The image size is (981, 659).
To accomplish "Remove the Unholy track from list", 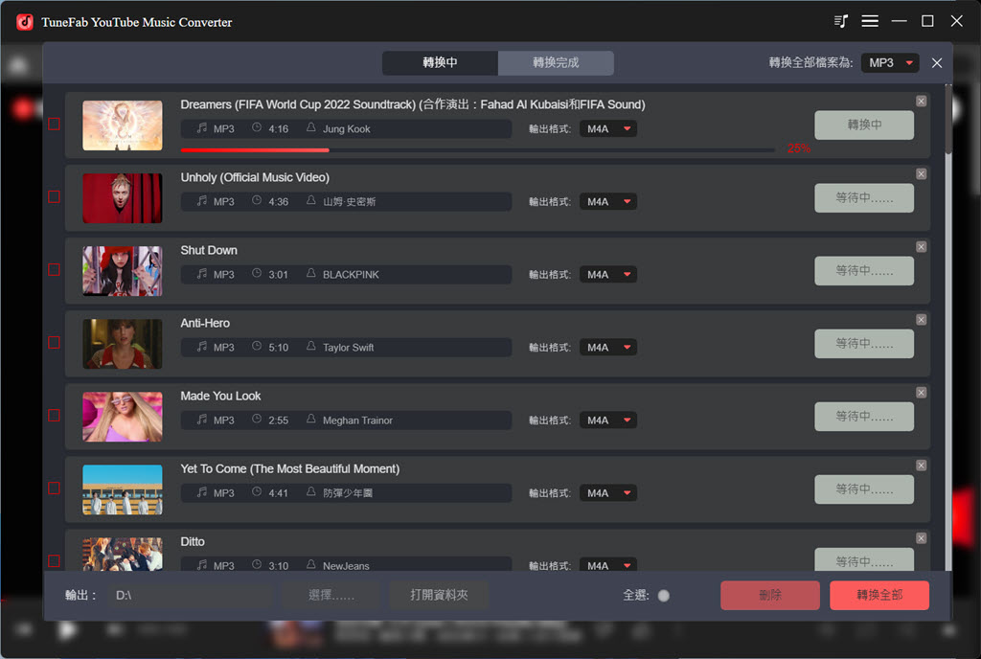I will (x=921, y=174).
